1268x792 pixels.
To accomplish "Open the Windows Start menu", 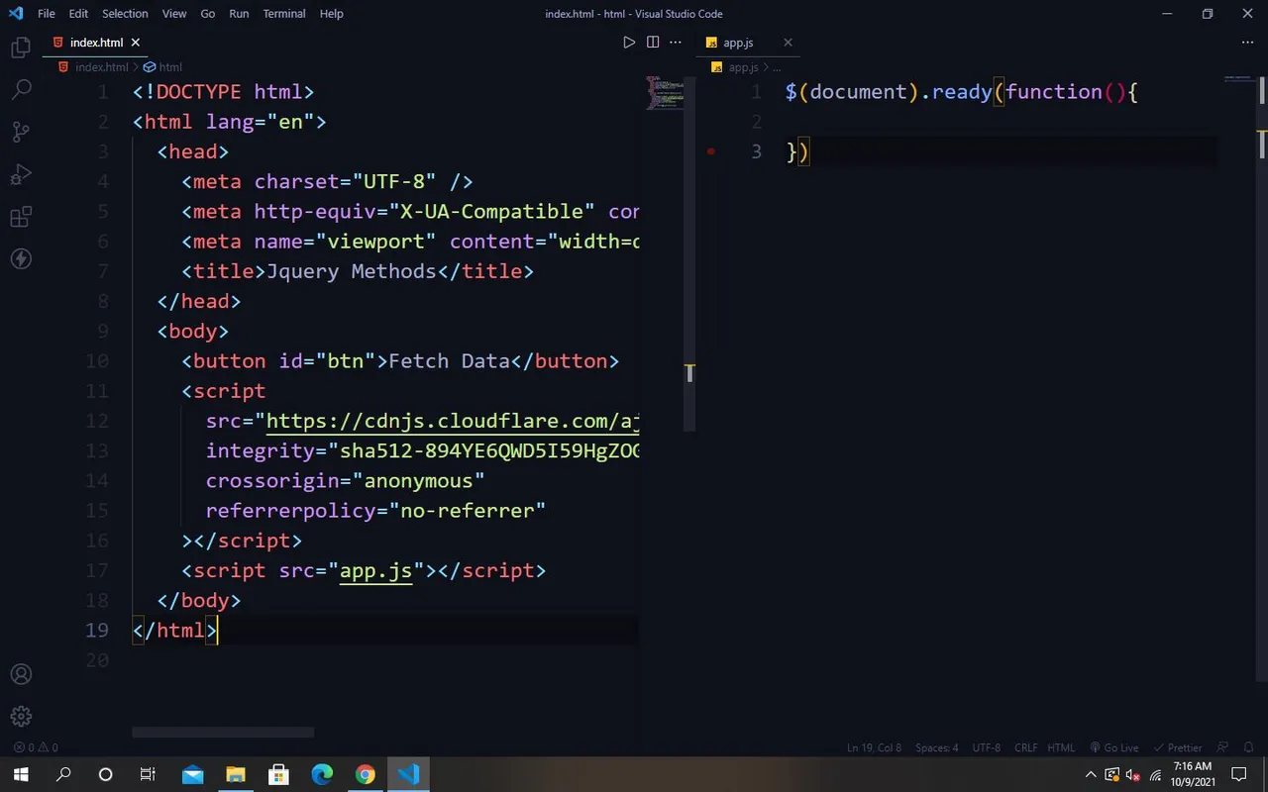I will [21, 774].
